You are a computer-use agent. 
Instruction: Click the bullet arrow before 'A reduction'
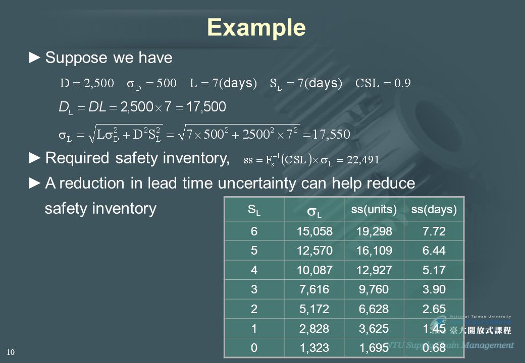coord(34,183)
